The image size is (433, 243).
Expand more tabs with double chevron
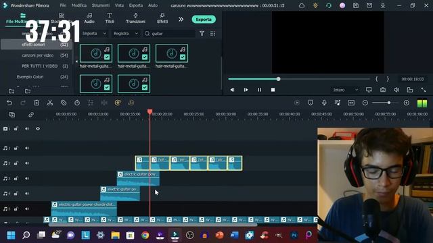point(181,20)
